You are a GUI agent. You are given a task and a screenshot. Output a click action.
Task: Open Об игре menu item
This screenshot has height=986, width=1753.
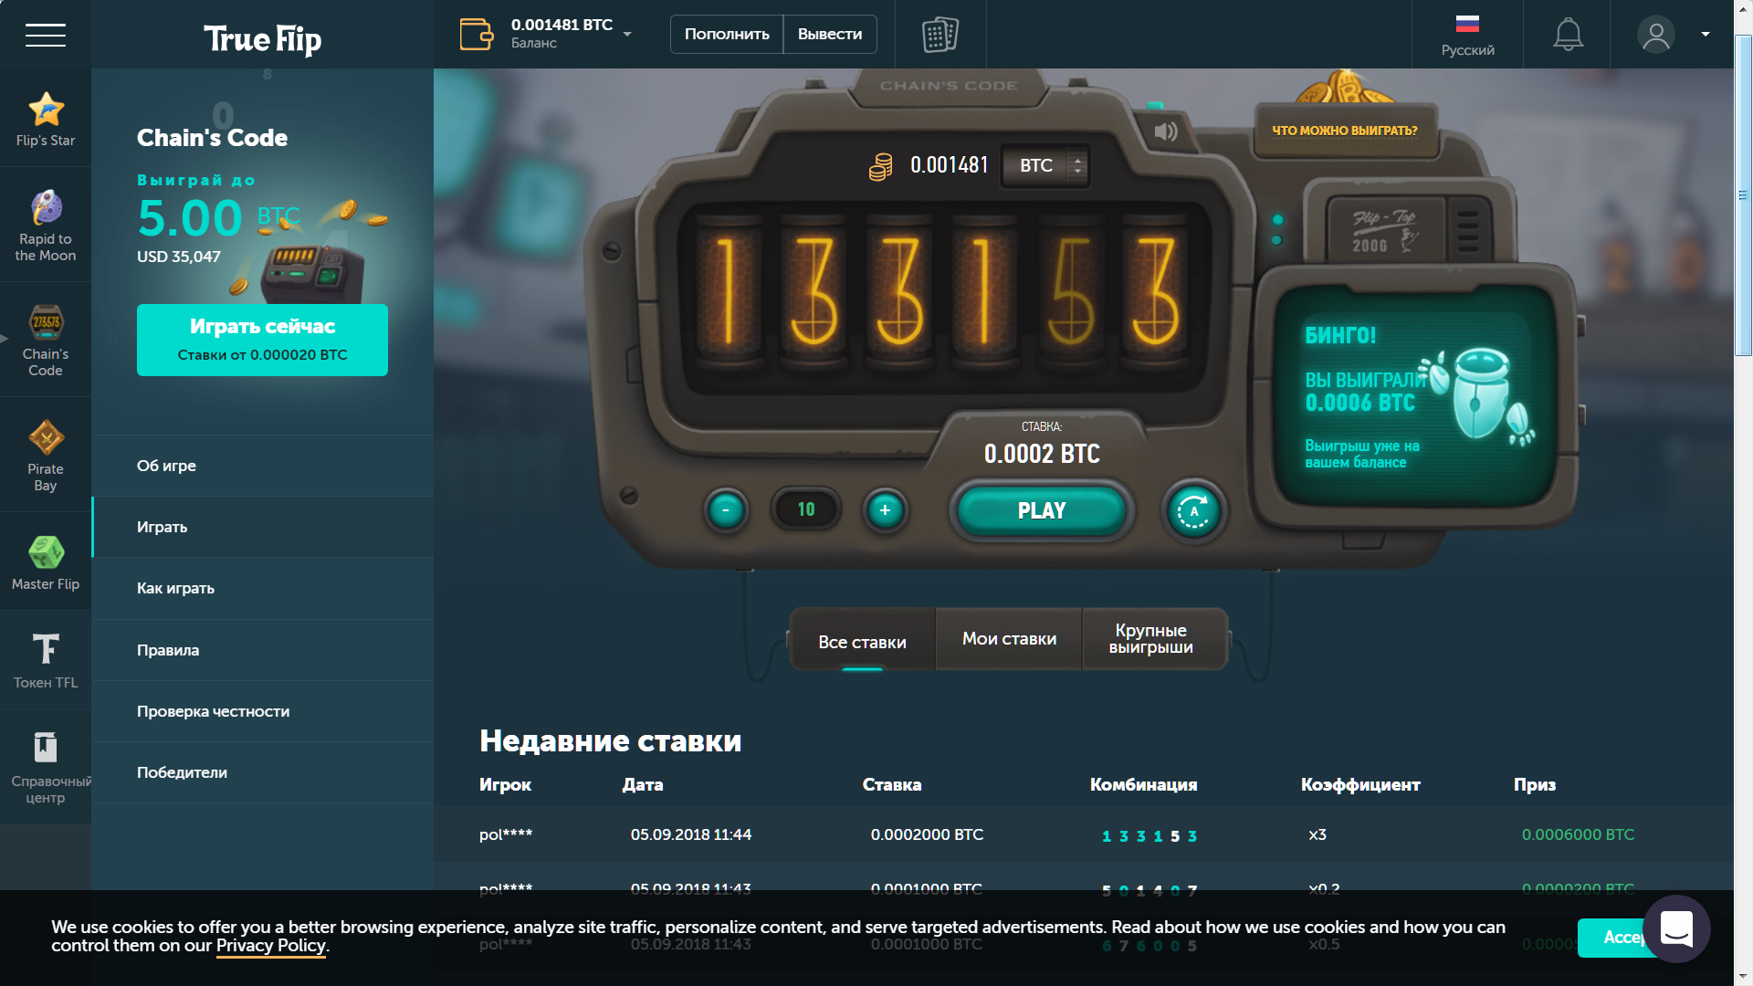click(x=263, y=466)
